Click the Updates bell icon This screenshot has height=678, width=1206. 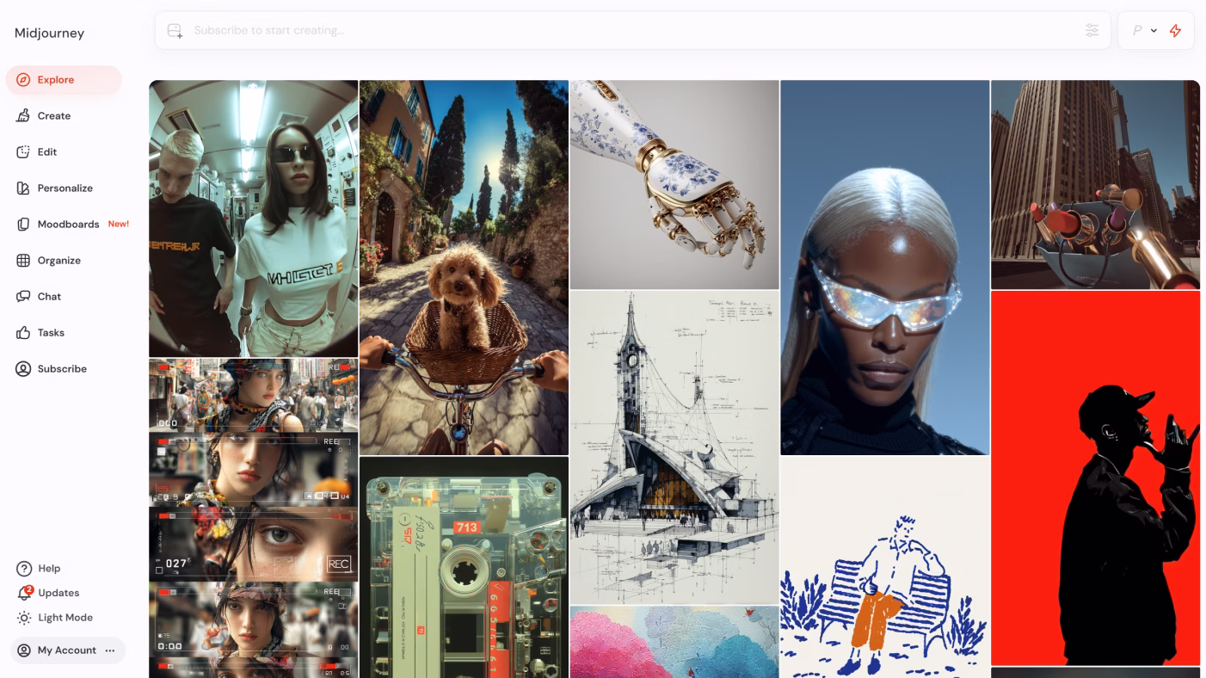pos(24,593)
